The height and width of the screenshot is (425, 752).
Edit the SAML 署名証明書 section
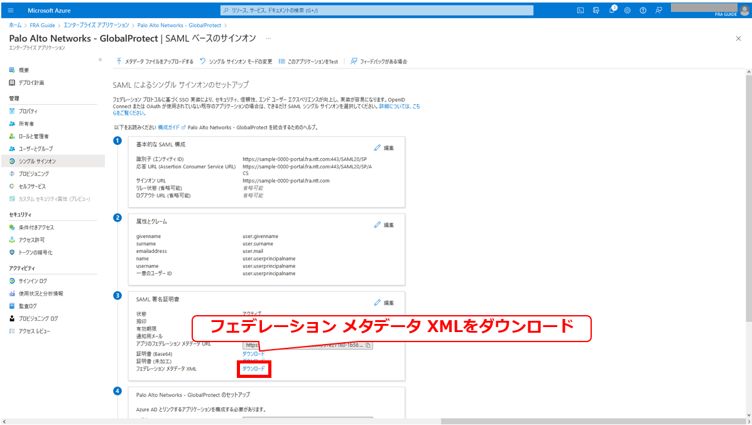[384, 303]
